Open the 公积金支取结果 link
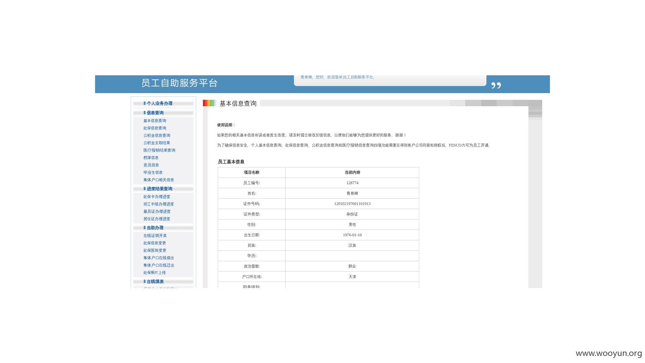The height and width of the screenshot is (363, 645). (157, 143)
